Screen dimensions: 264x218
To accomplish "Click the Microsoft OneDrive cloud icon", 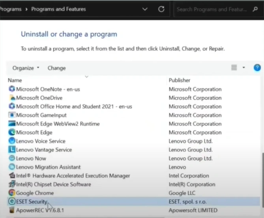I will tap(12, 98).
